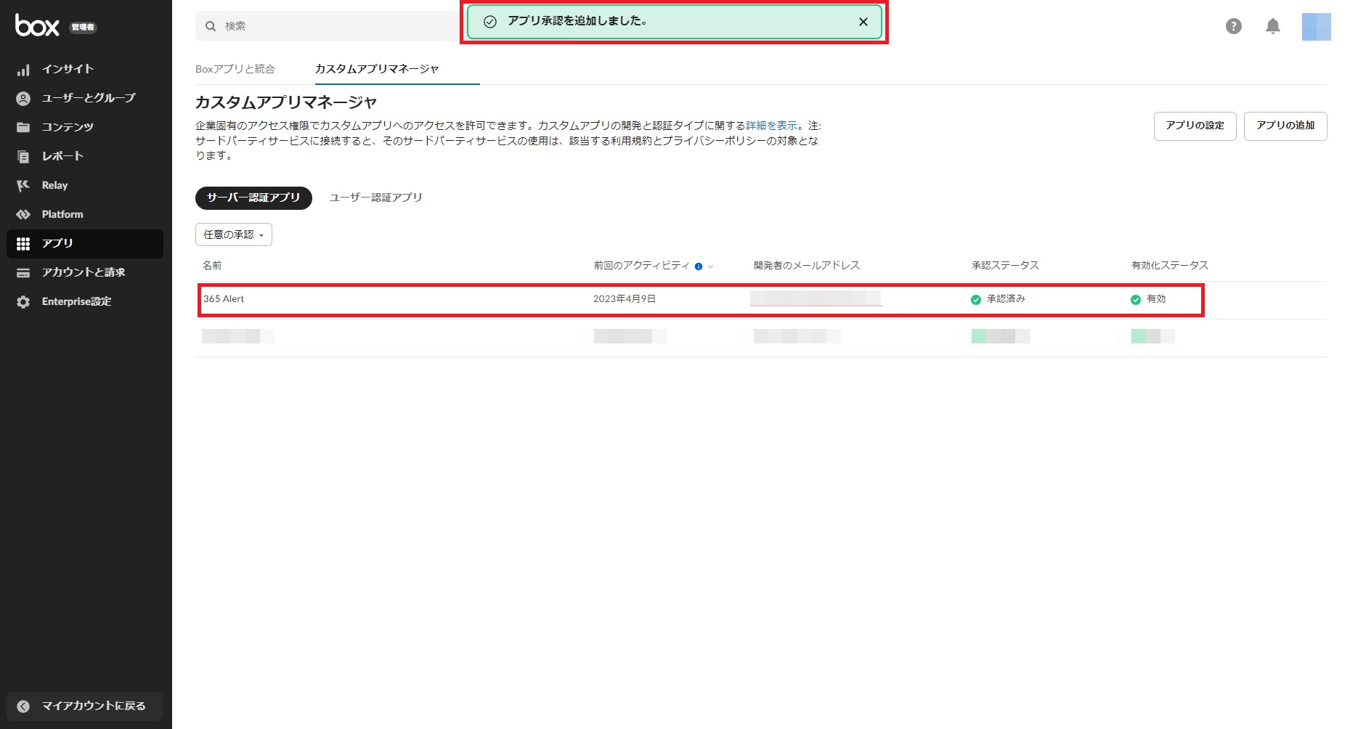Open the notifications bell icon
The height and width of the screenshot is (729, 1350).
tap(1272, 26)
